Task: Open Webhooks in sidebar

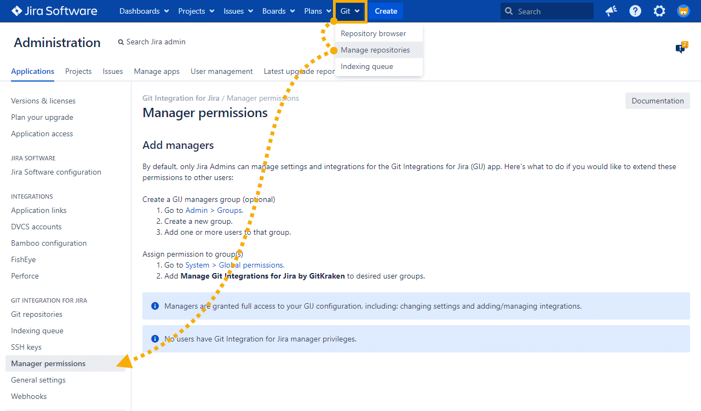Action: pos(29,396)
